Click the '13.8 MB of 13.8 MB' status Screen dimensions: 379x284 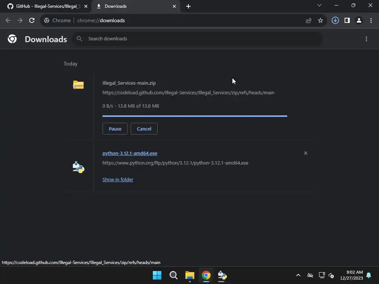pos(138,106)
